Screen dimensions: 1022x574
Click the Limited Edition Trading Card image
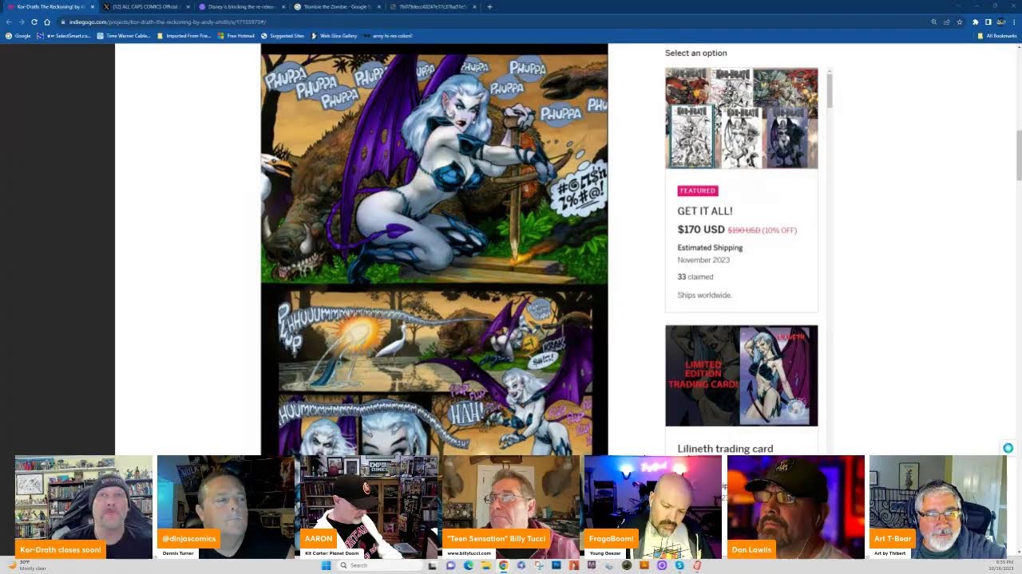pos(741,375)
